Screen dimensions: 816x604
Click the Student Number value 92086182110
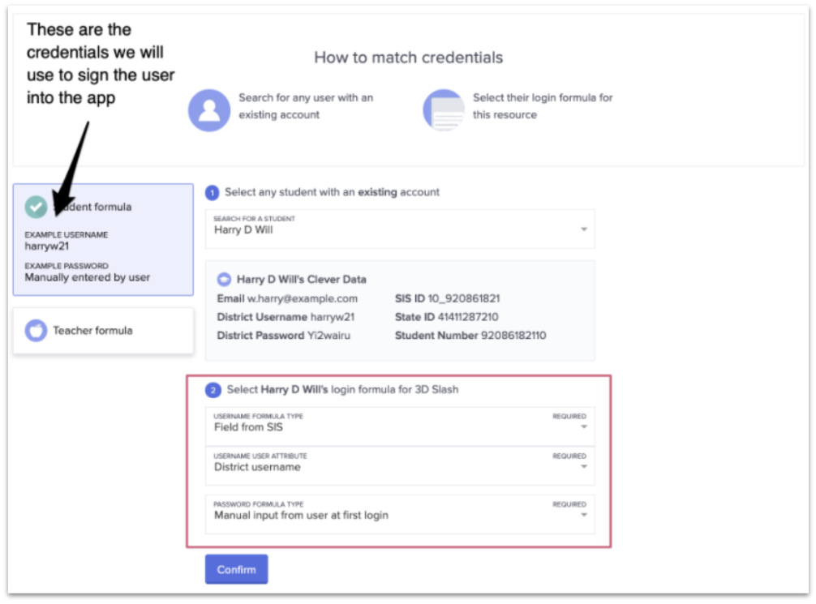513,335
